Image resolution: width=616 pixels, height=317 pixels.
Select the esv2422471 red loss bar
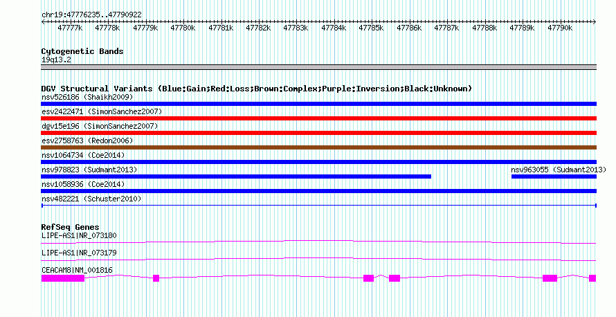tap(318, 118)
